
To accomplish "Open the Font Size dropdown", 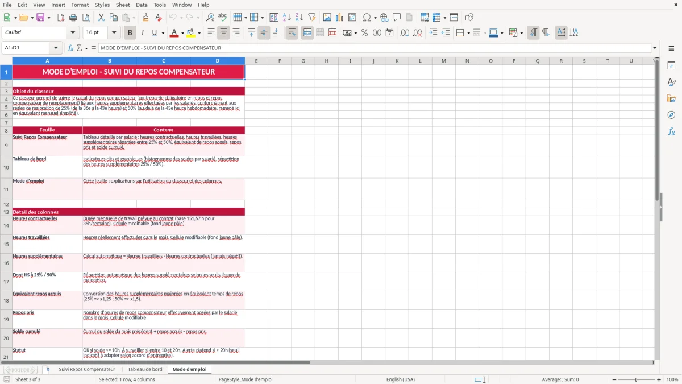I will (114, 33).
